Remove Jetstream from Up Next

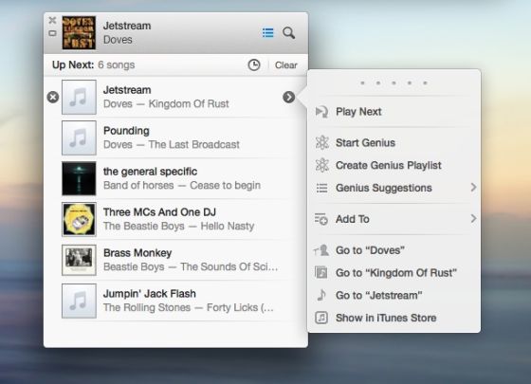[53, 97]
